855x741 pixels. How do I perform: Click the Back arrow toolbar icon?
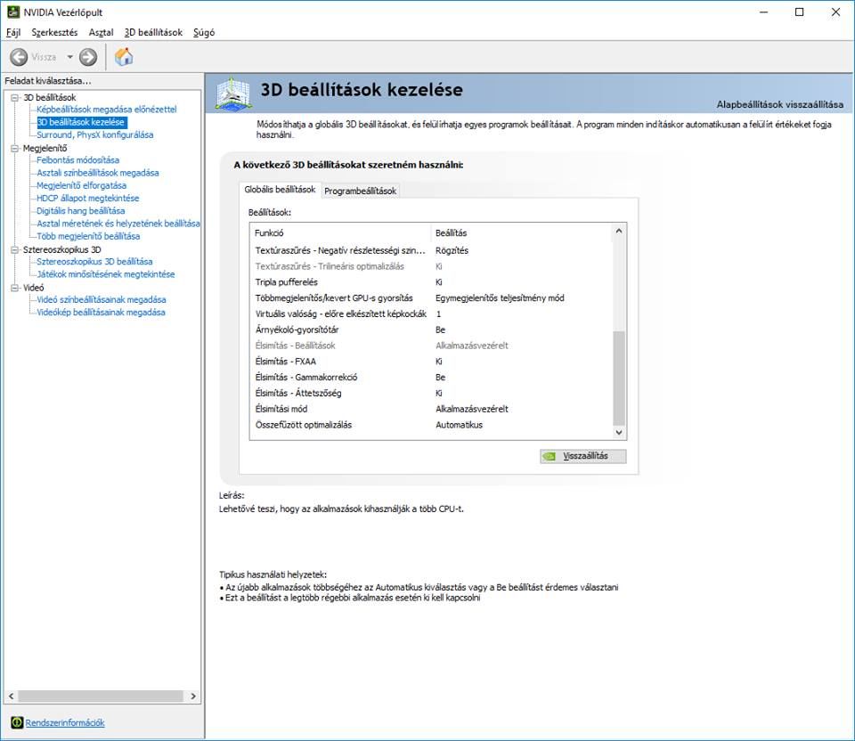19,57
